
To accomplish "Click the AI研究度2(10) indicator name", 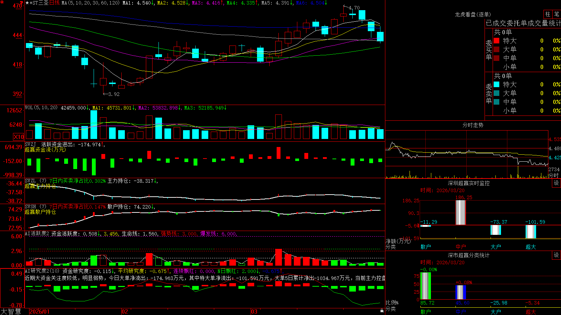I will point(42,271).
